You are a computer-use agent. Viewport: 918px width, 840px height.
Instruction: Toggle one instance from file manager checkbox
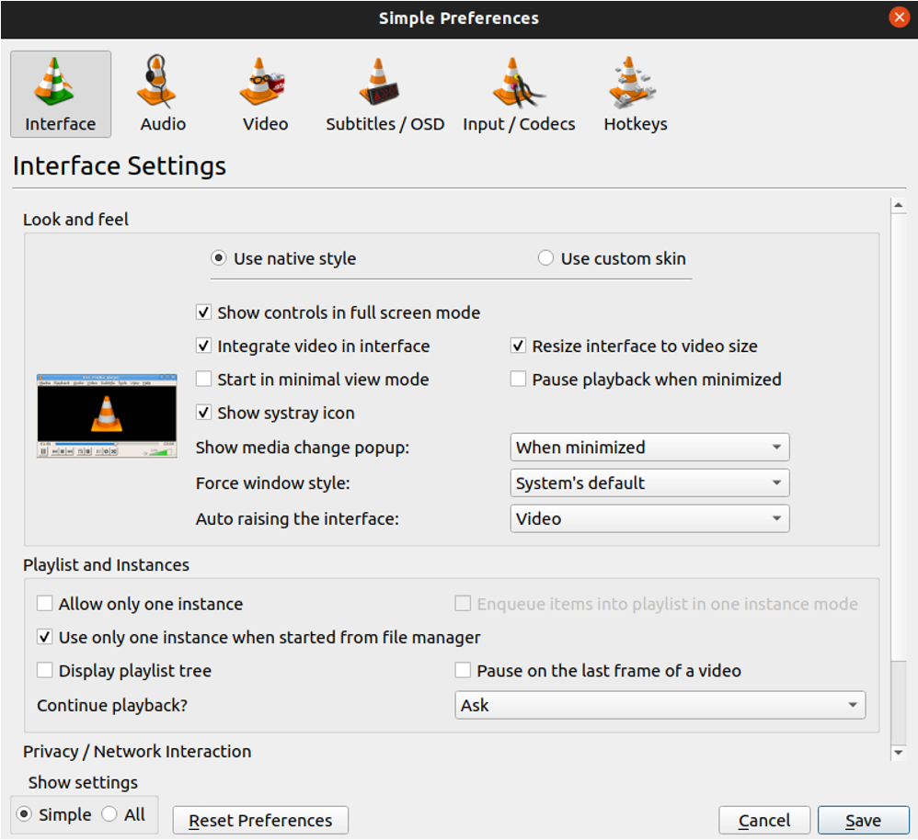[x=44, y=637]
